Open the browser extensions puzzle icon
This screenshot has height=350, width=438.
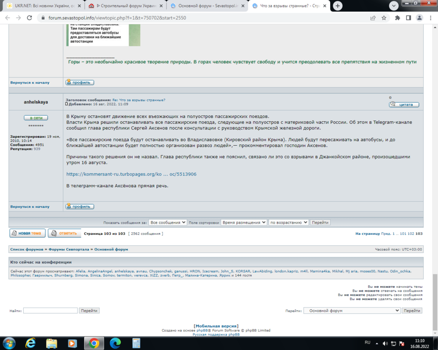pyautogui.click(x=396, y=18)
